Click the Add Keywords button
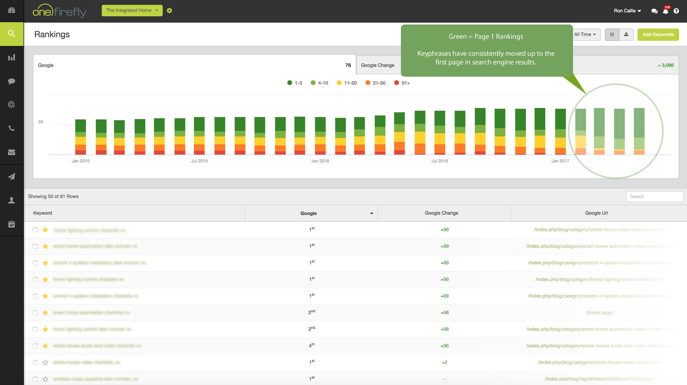This screenshot has width=687, height=385. pyautogui.click(x=658, y=35)
